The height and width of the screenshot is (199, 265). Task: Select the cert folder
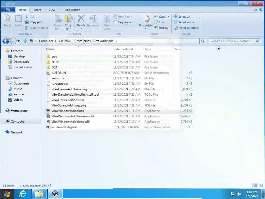[119, 56]
